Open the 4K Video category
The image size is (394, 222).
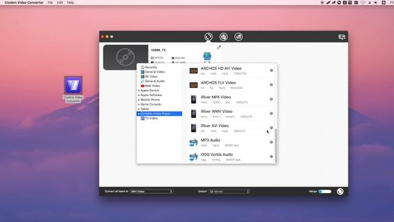coord(149,76)
